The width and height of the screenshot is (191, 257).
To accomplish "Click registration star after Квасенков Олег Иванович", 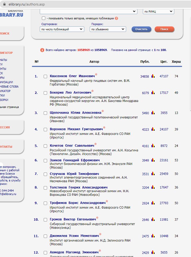I will coord(96,75).
